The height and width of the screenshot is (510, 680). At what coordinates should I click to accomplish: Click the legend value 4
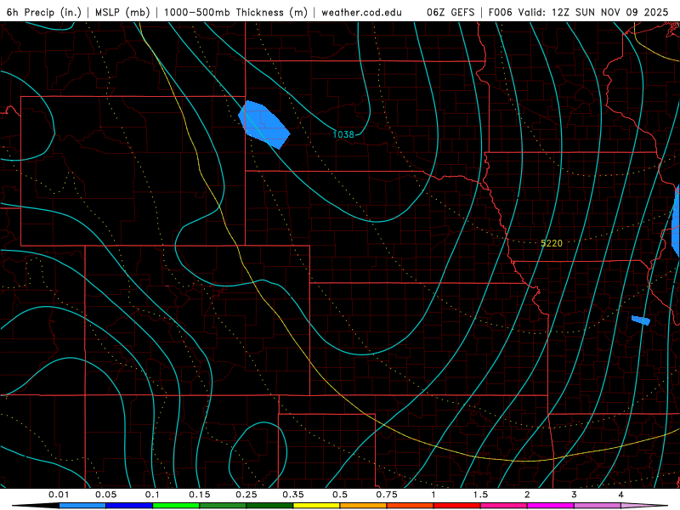coord(621,495)
